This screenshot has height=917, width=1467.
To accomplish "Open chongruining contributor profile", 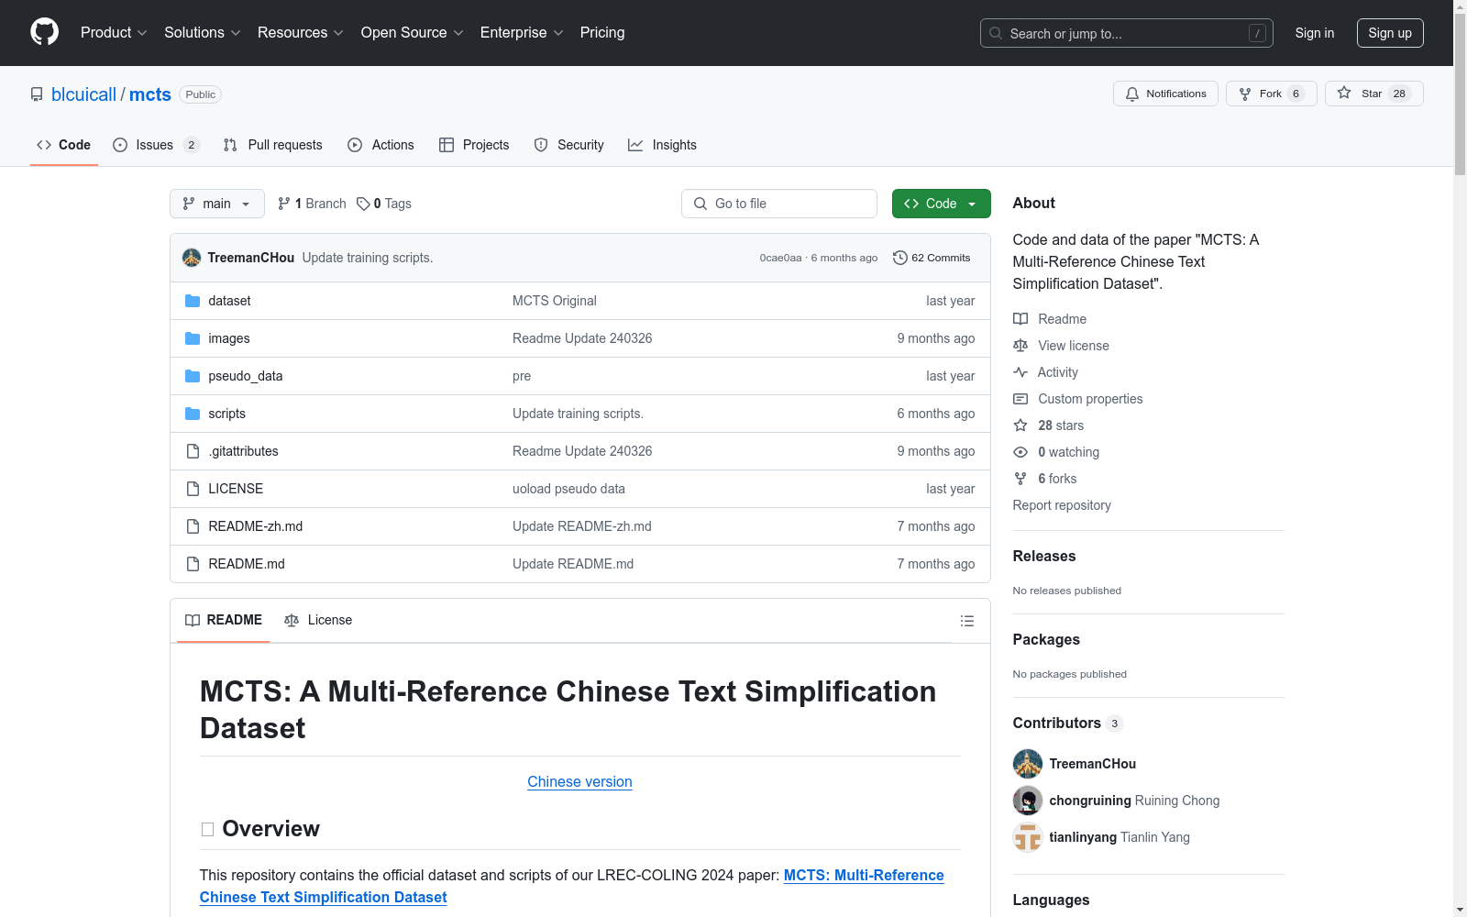I will pos(1089,801).
